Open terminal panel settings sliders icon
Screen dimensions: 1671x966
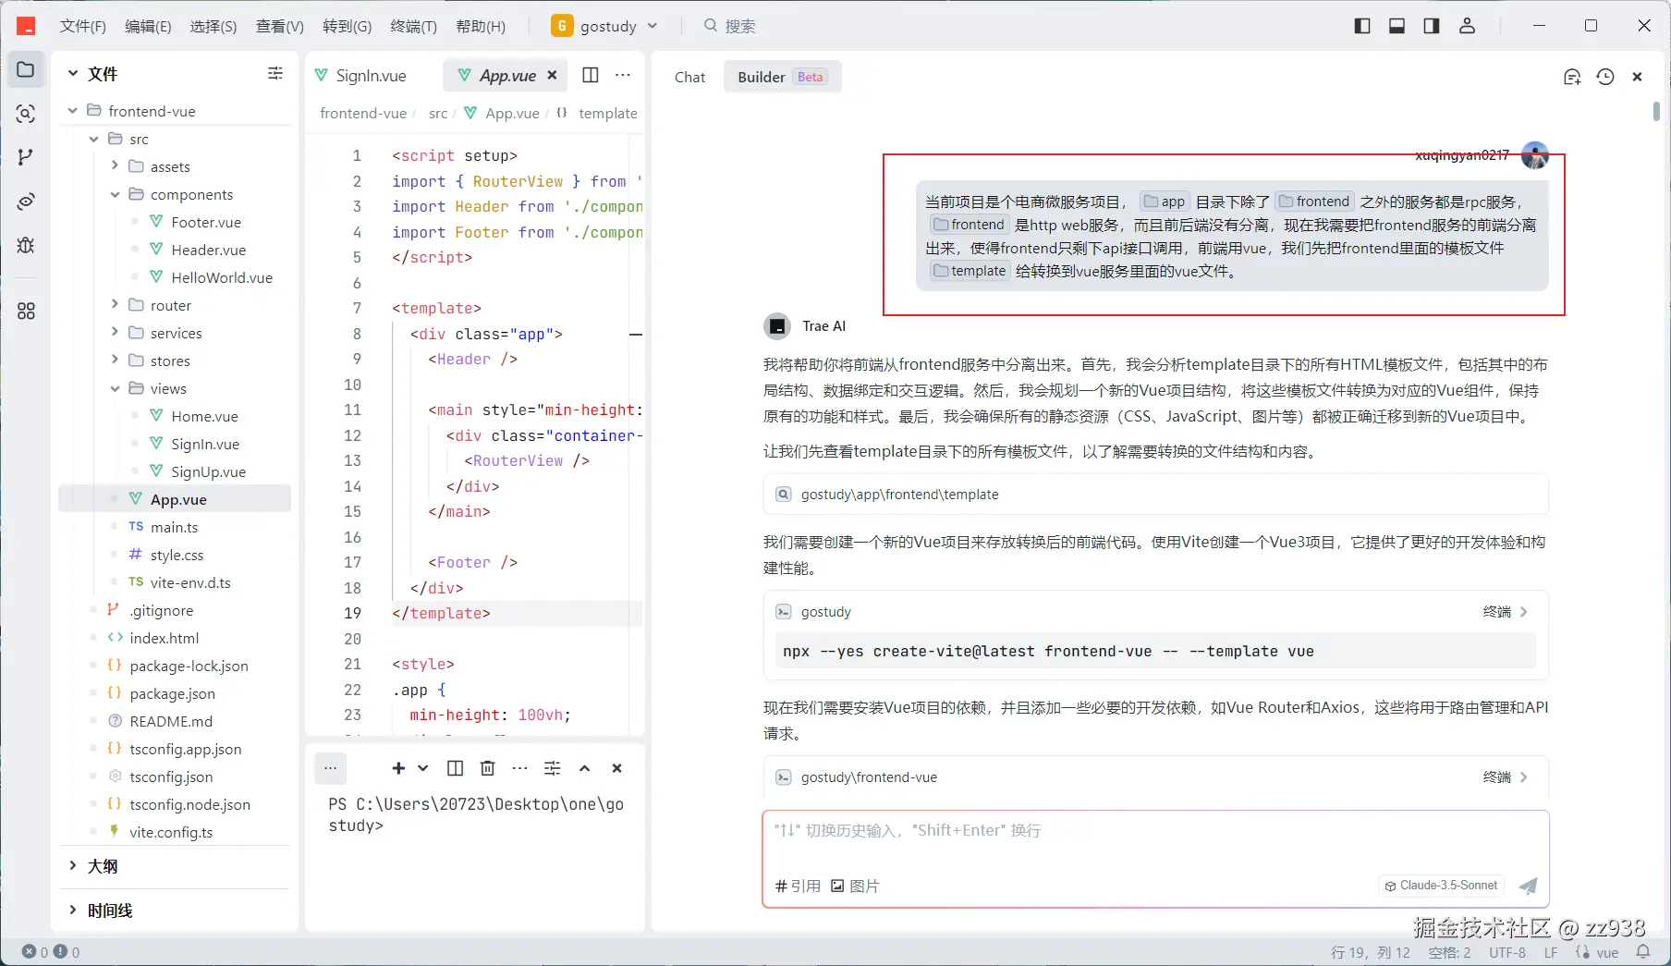(553, 768)
